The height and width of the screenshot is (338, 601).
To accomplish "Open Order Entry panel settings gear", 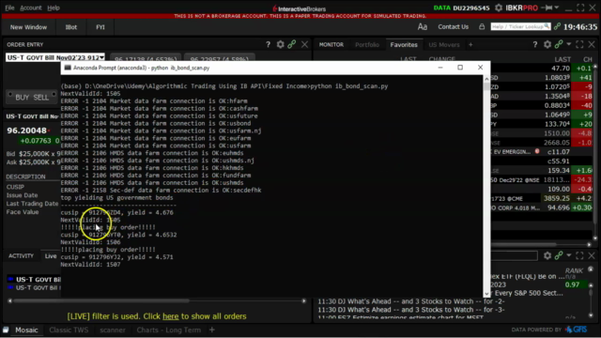I will pyautogui.click(x=281, y=44).
